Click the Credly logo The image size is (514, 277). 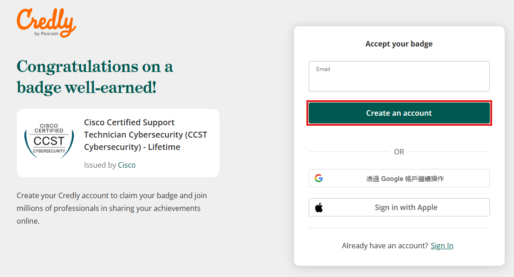point(46,21)
